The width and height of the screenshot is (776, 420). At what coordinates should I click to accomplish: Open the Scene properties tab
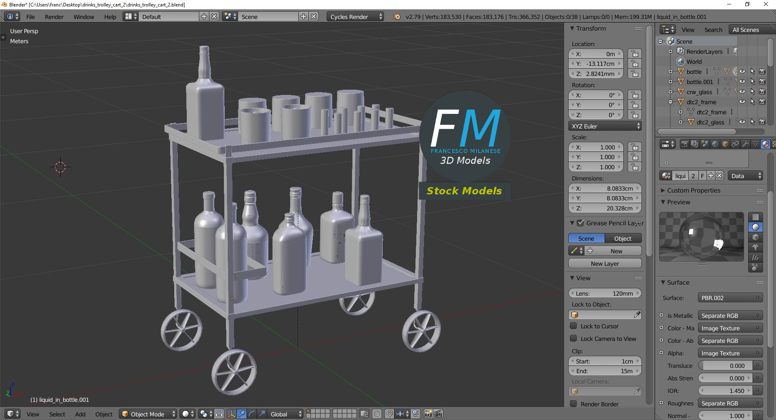(x=705, y=144)
